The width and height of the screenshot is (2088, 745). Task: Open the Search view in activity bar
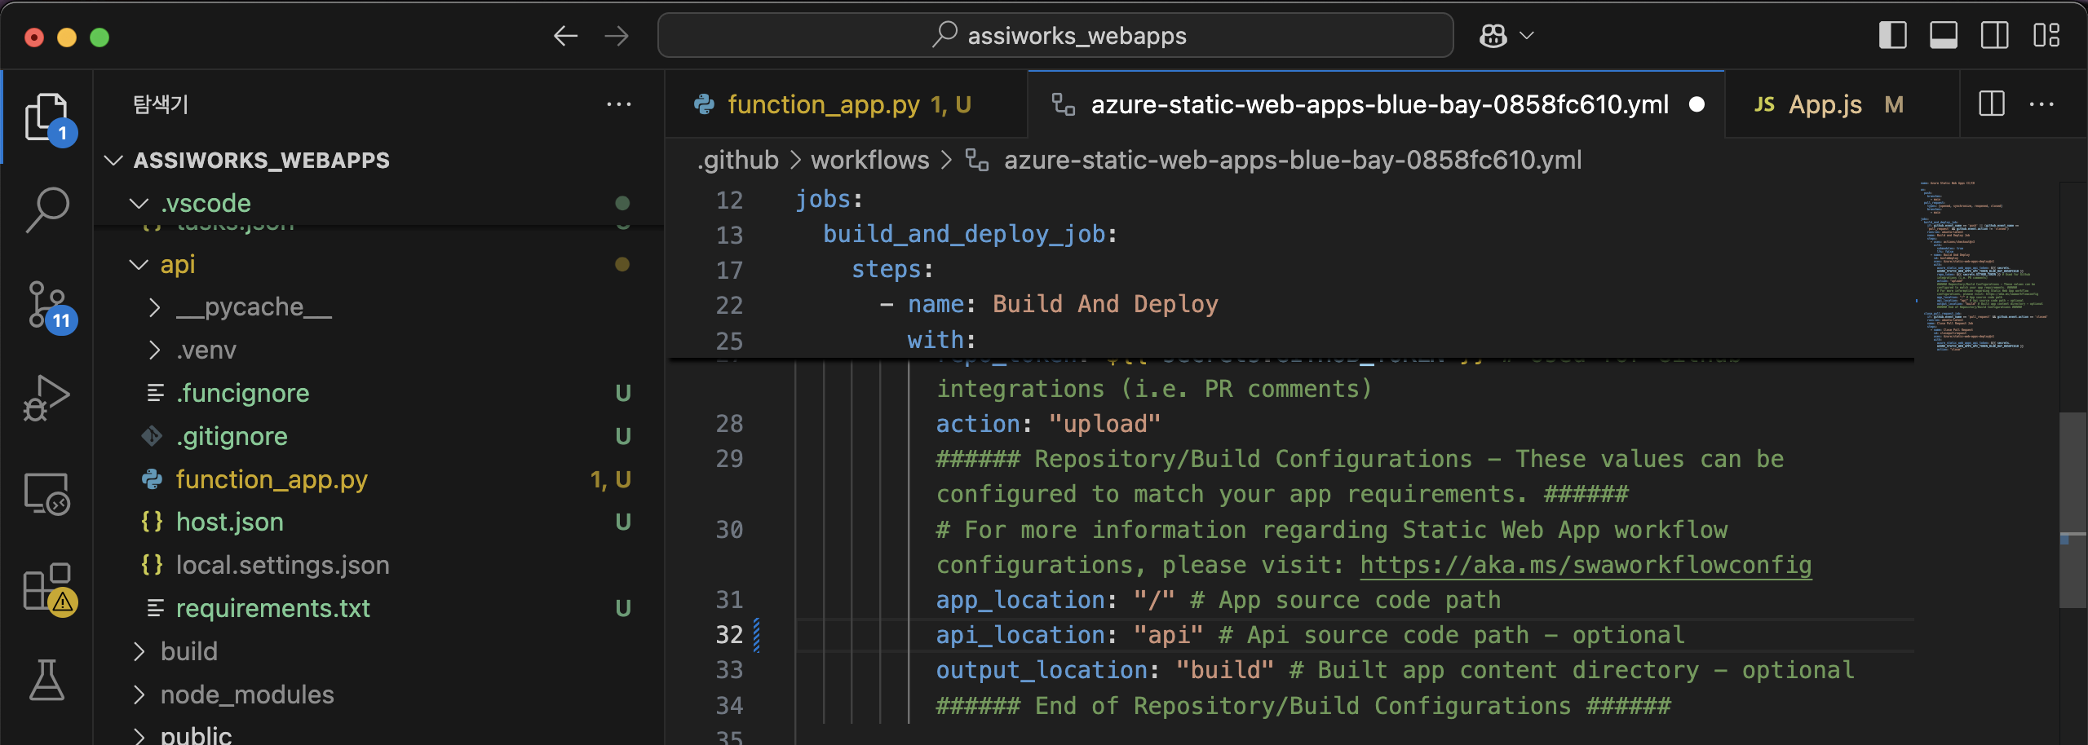(x=47, y=209)
